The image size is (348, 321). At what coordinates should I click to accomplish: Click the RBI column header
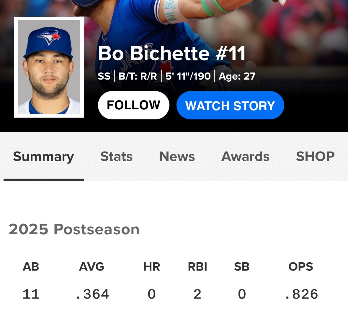197,267
